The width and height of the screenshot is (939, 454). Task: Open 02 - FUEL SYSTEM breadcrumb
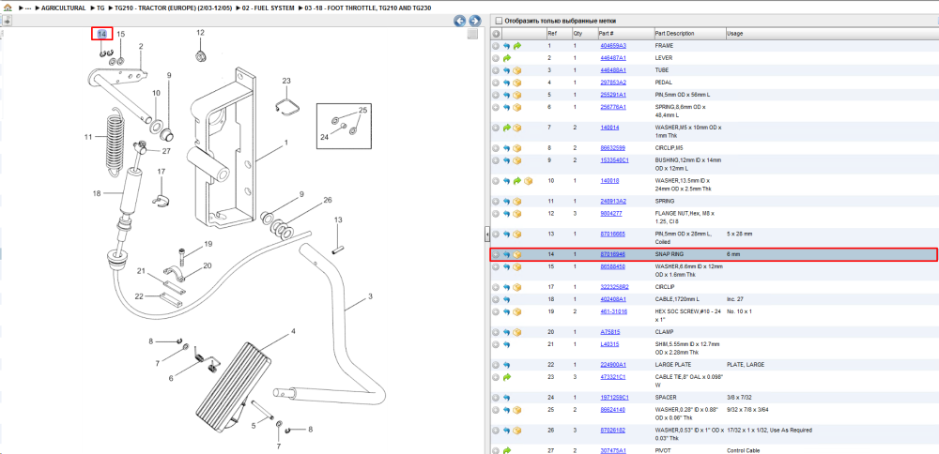[x=269, y=8]
